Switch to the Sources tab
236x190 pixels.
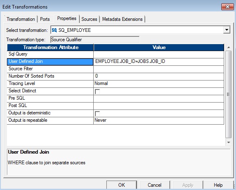(89, 19)
